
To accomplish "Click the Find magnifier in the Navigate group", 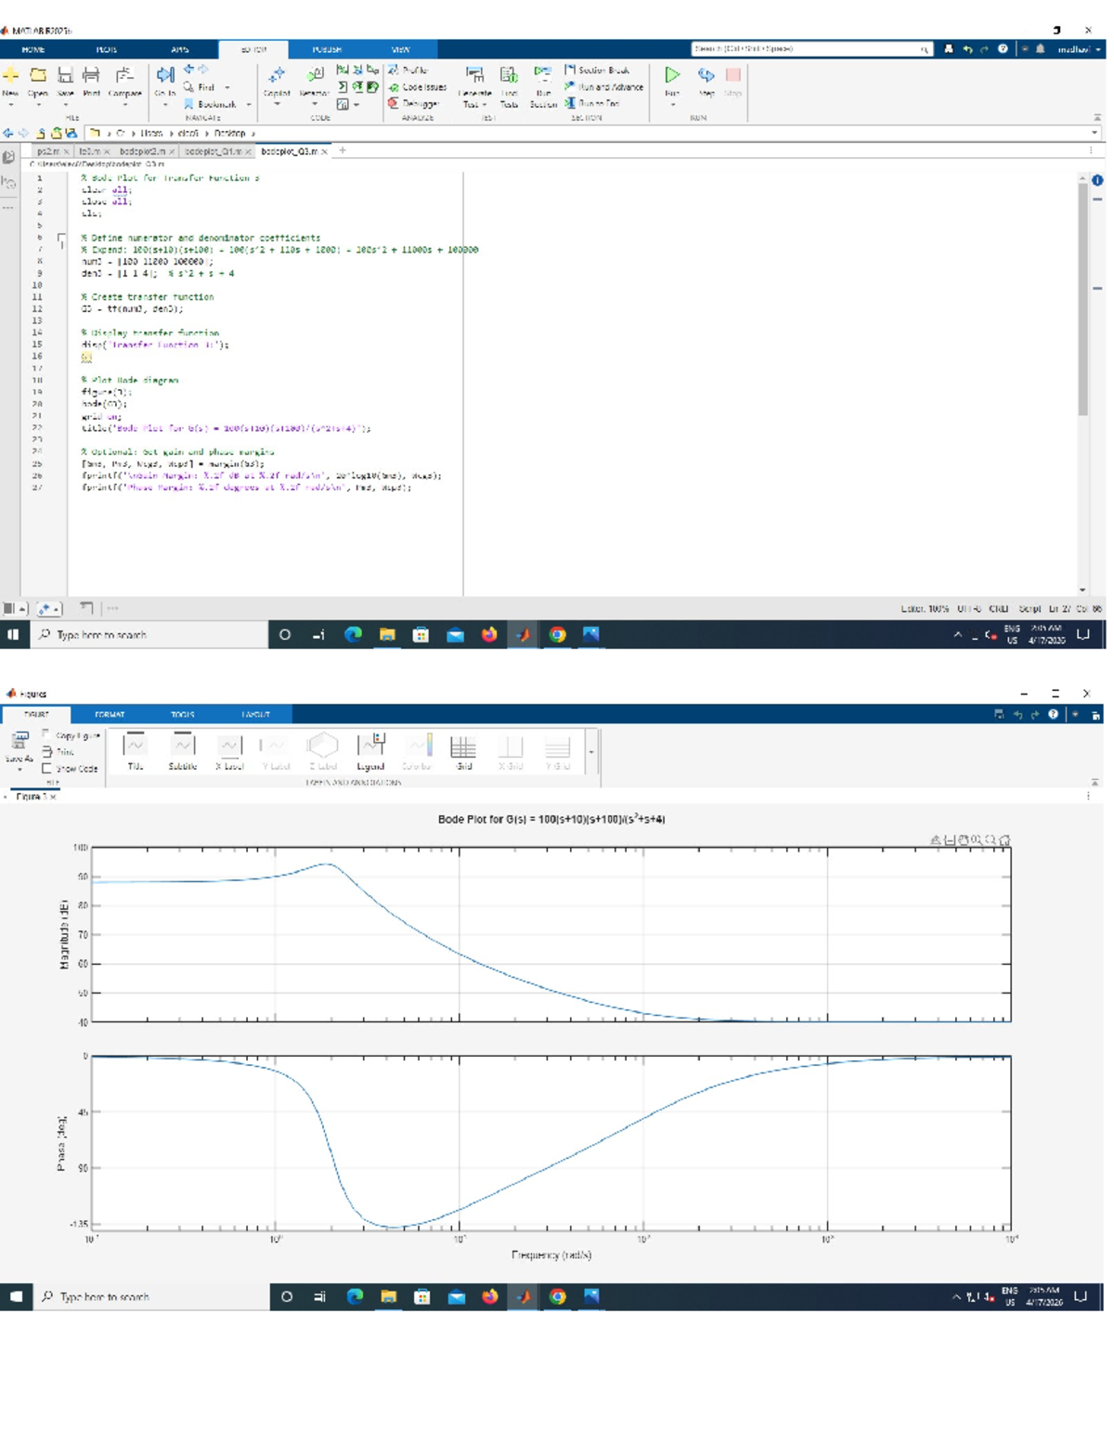I will tap(188, 86).
